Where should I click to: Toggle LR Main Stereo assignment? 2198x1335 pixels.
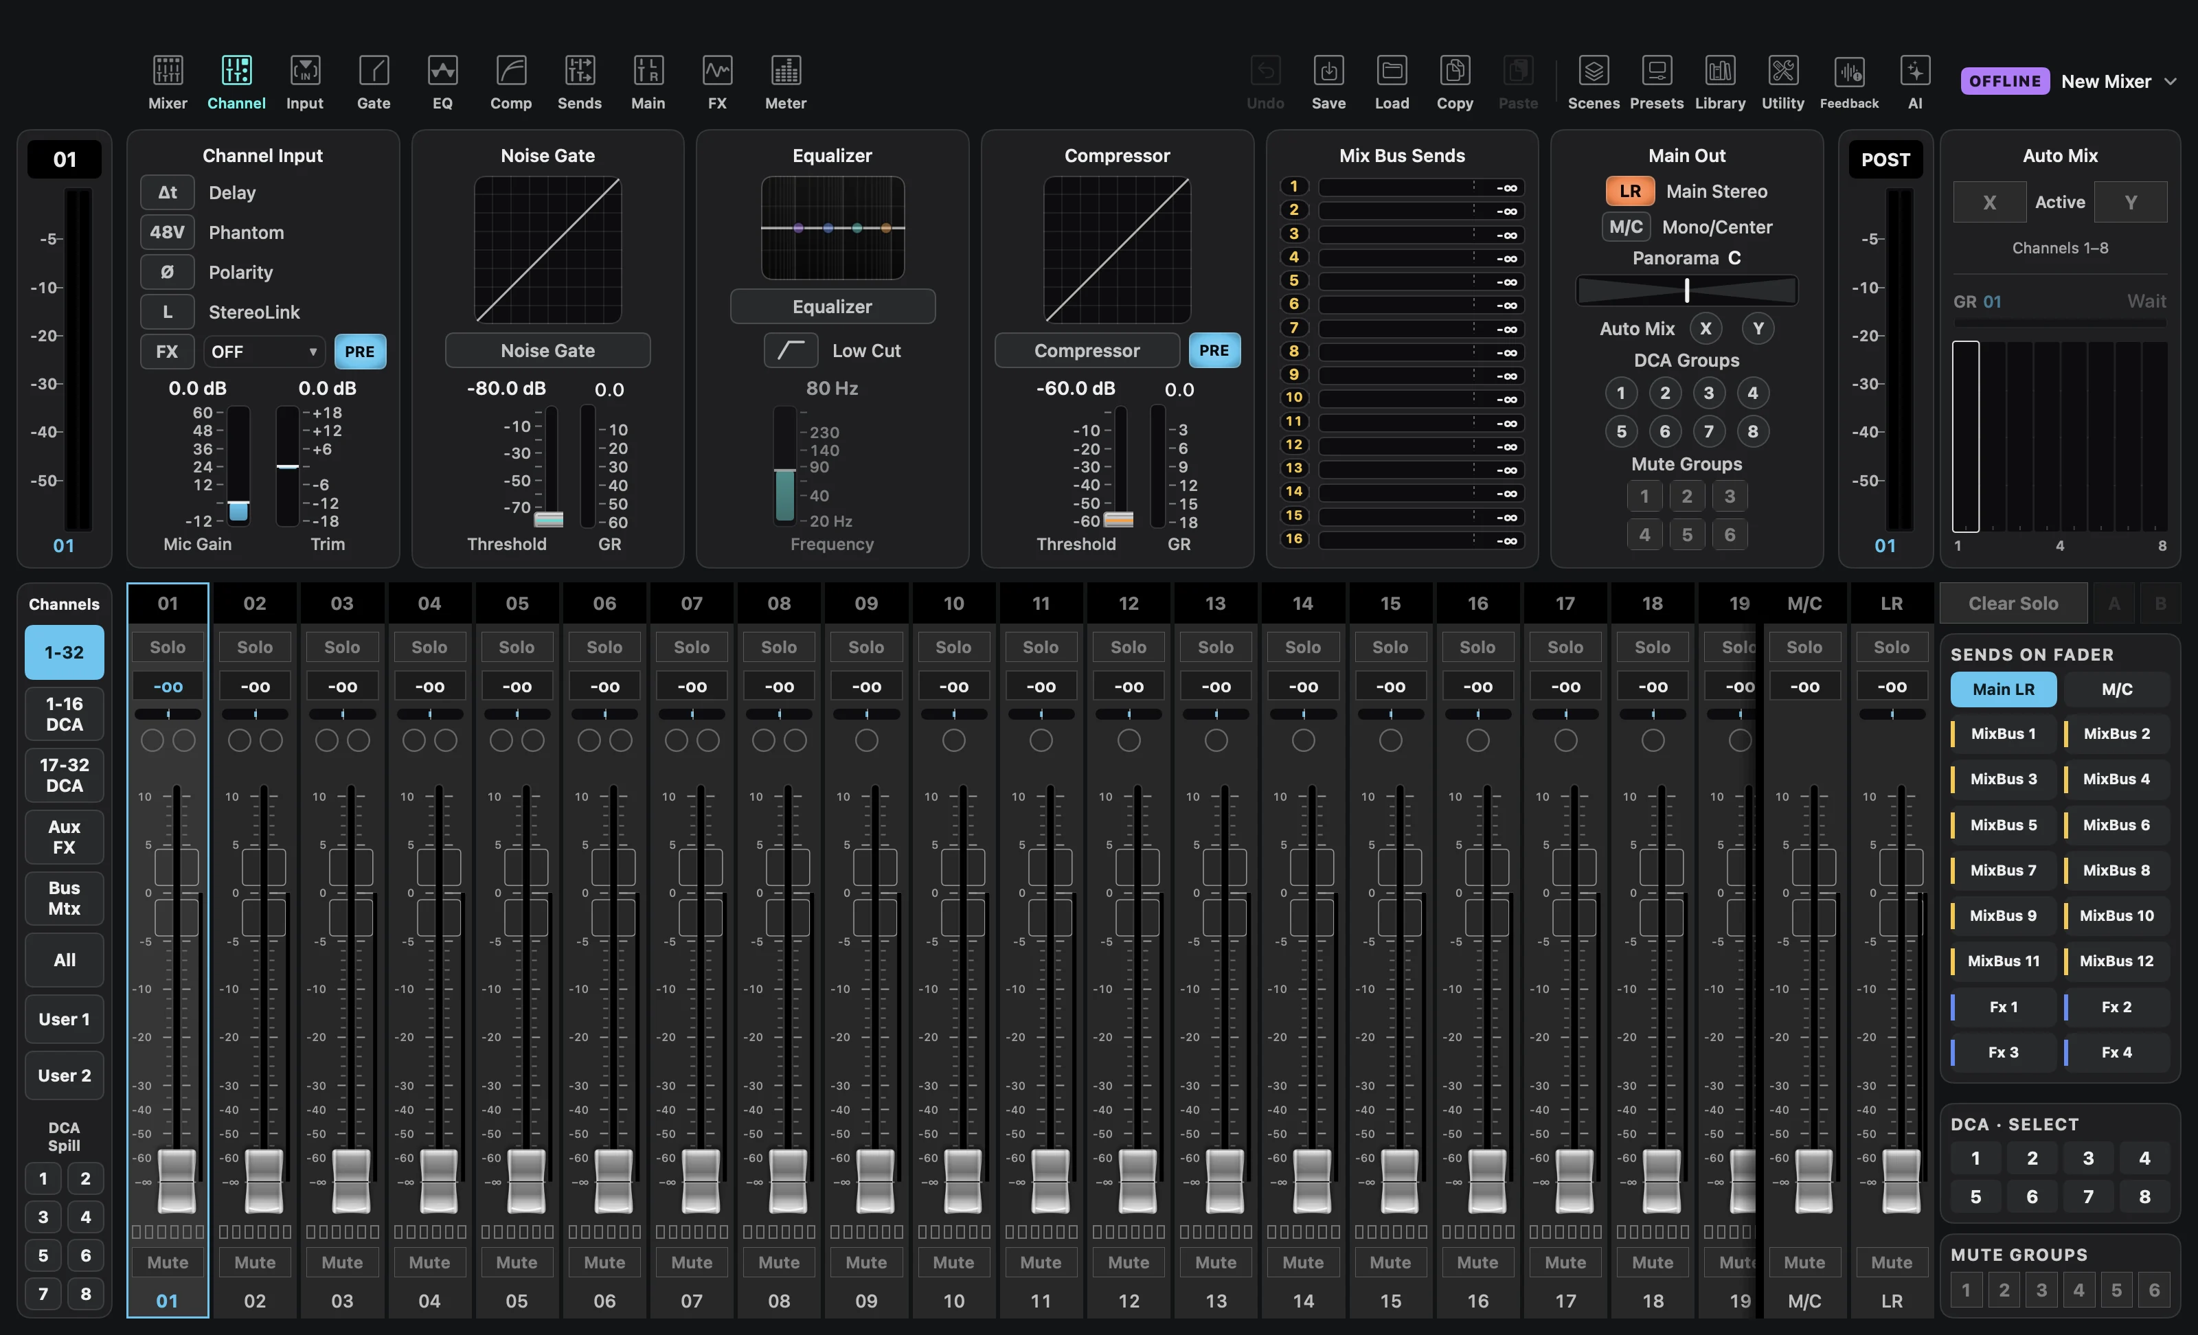(1630, 191)
